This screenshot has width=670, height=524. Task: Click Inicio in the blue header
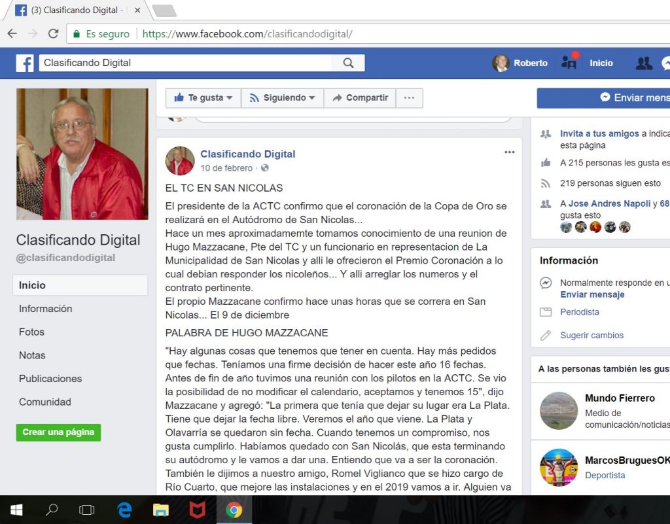(x=601, y=63)
